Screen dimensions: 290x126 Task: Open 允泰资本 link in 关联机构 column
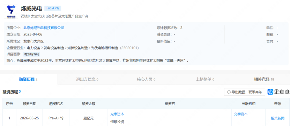240,114
